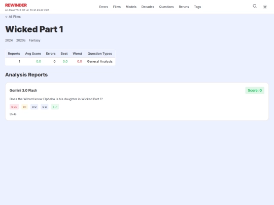This screenshot has width=274, height=205.
Task: Click the General Analysis cell
Action: pyautogui.click(x=100, y=61)
